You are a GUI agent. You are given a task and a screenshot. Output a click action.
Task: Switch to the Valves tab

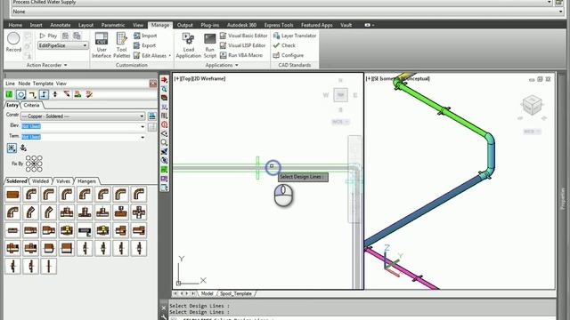[x=63, y=180]
